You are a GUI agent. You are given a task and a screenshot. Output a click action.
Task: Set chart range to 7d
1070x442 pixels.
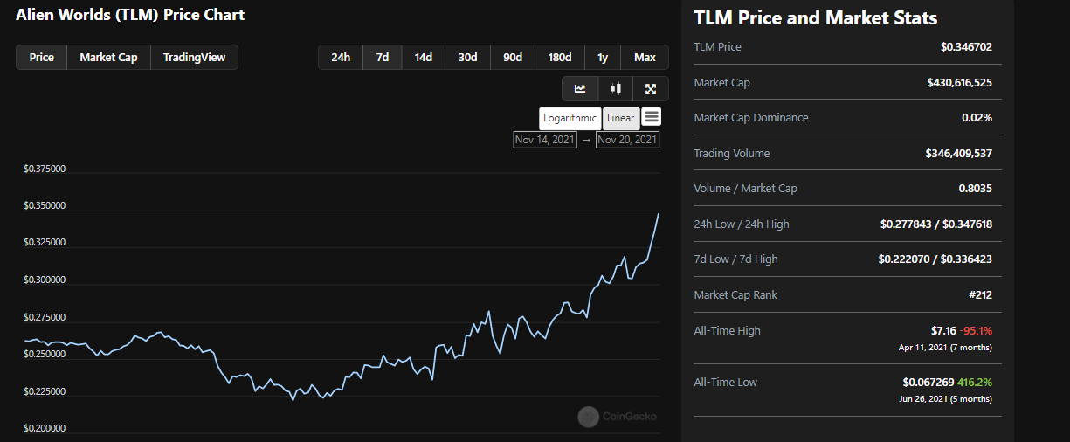point(383,58)
